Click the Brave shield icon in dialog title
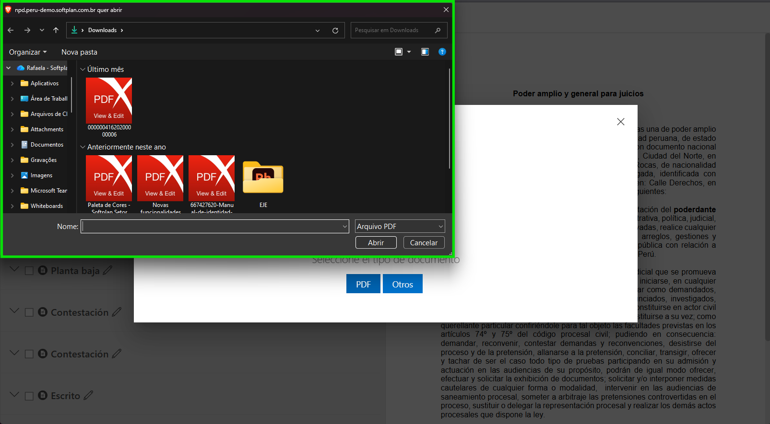The height and width of the screenshot is (424, 770). (8, 10)
